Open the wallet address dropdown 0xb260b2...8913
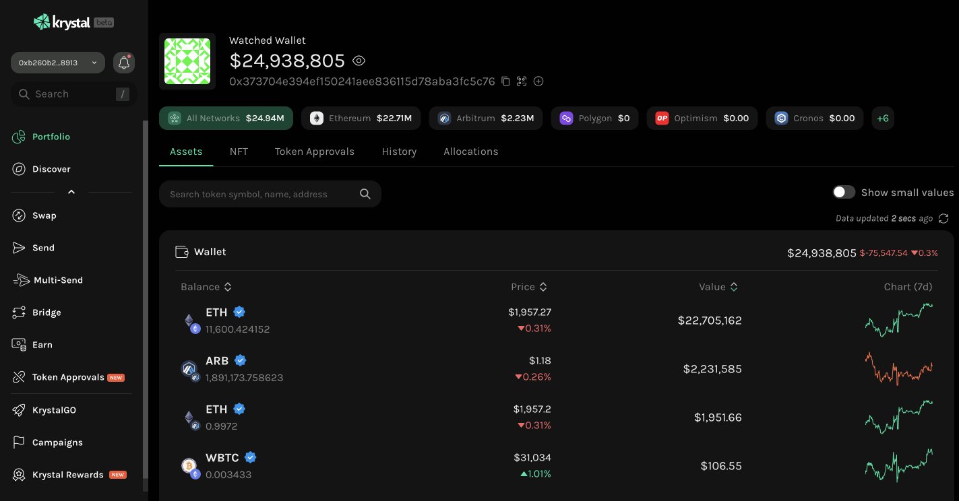Screen dimensions: 959x501 coord(58,63)
